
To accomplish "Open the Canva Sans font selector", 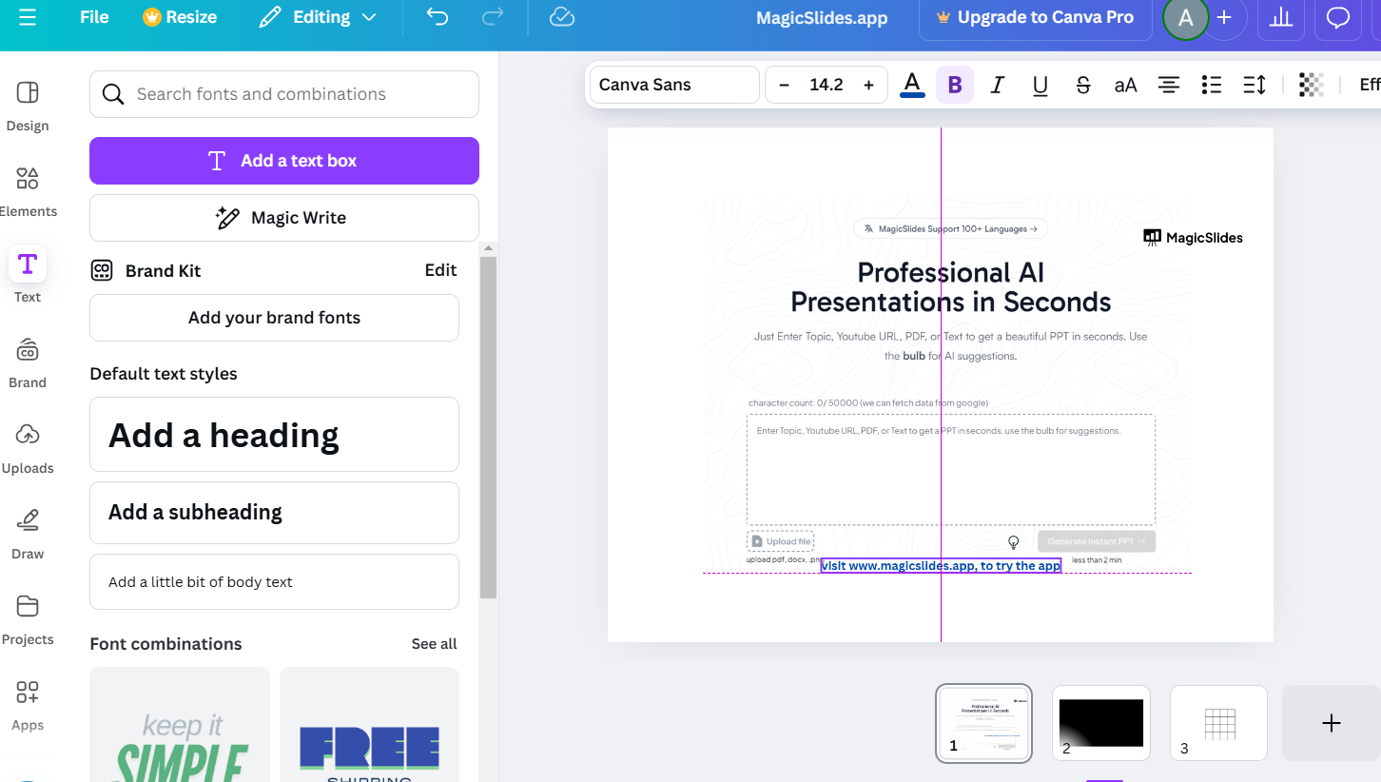I will (x=674, y=85).
